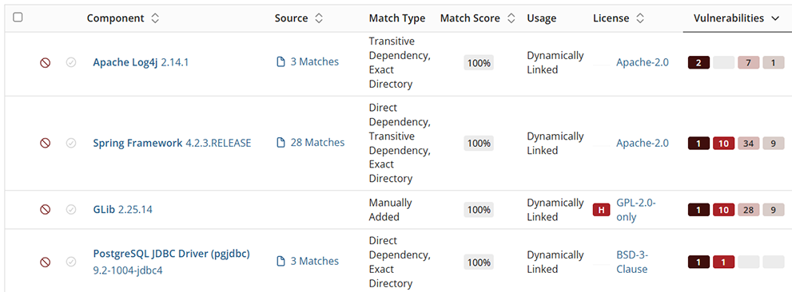Viewport: 792px width, 292px height.
Task: Open the Vulnerabilities column sort chevron
Action: pyautogui.click(x=775, y=18)
